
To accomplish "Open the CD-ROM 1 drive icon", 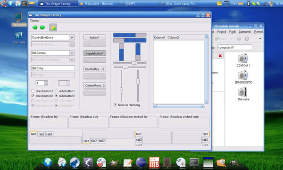I will 243,60.
